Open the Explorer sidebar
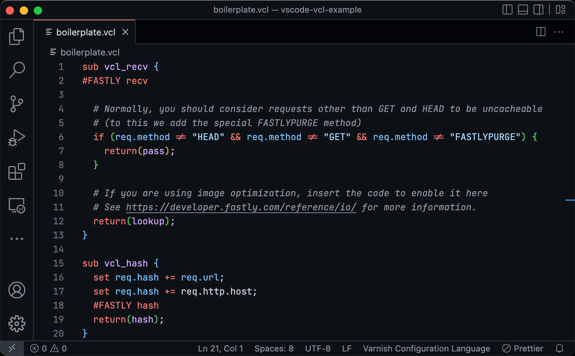Image resolution: width=575 pixels, height=356 pixels. click(17, 36)
